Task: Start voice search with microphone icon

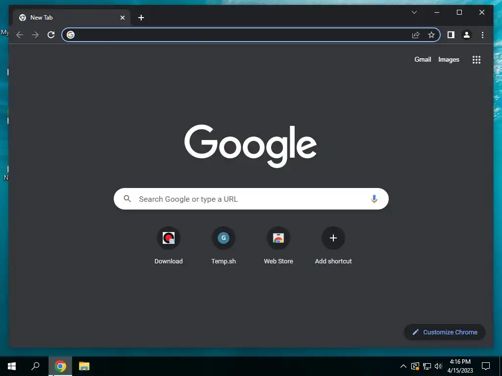Action: point(374,199)
